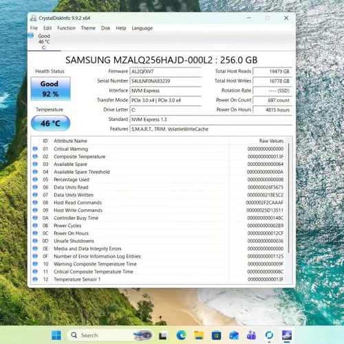Click the search highlight image in taskbar search
This screenshot has height=344, width=344.
click(143, 335)
